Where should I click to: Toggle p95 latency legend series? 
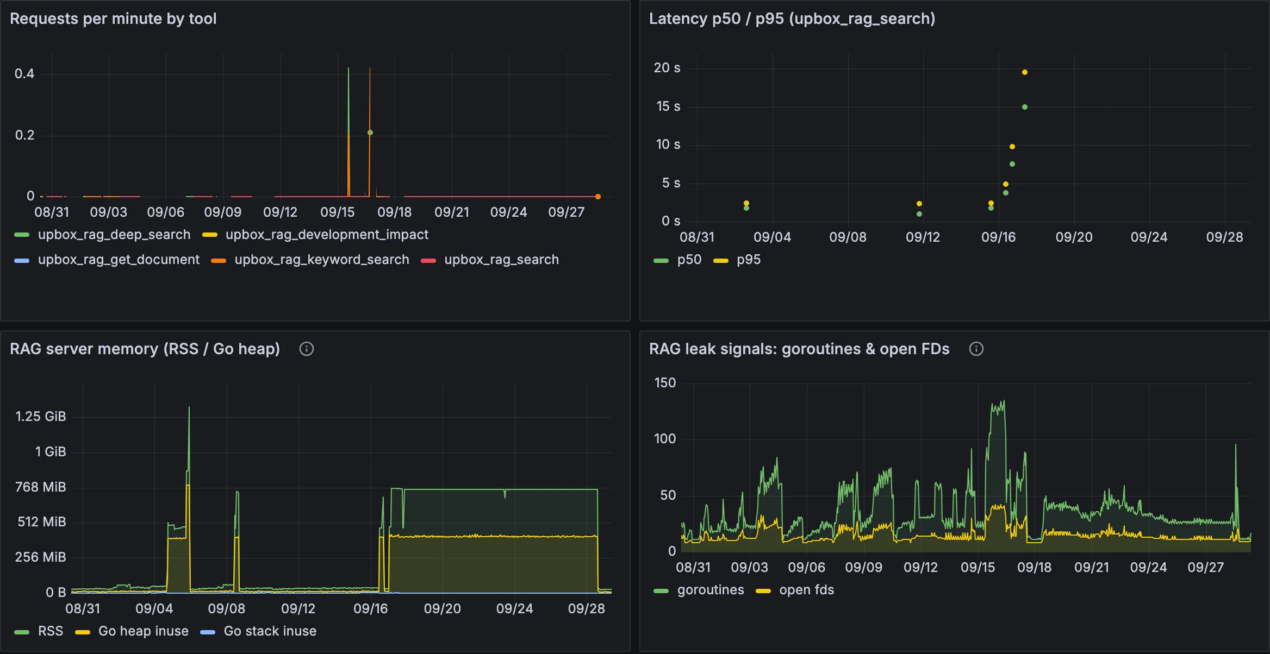point(749,260)
